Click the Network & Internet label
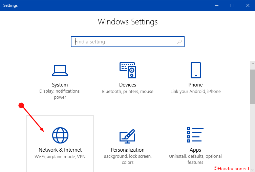Screen dimensions: 255x172 [x=60, y=150]
